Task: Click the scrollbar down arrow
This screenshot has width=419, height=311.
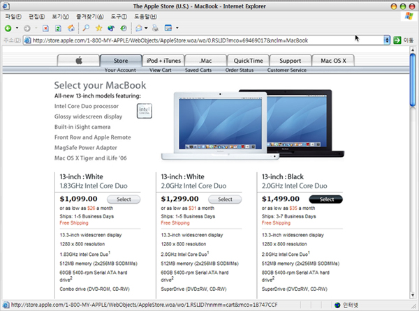Action: point(413,295)
